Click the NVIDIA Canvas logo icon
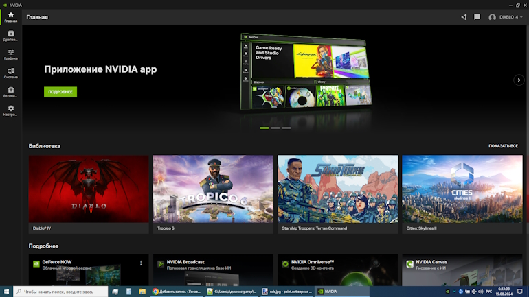Image resolution: width=529 pixels, height=297 pixels. (409, 264)
